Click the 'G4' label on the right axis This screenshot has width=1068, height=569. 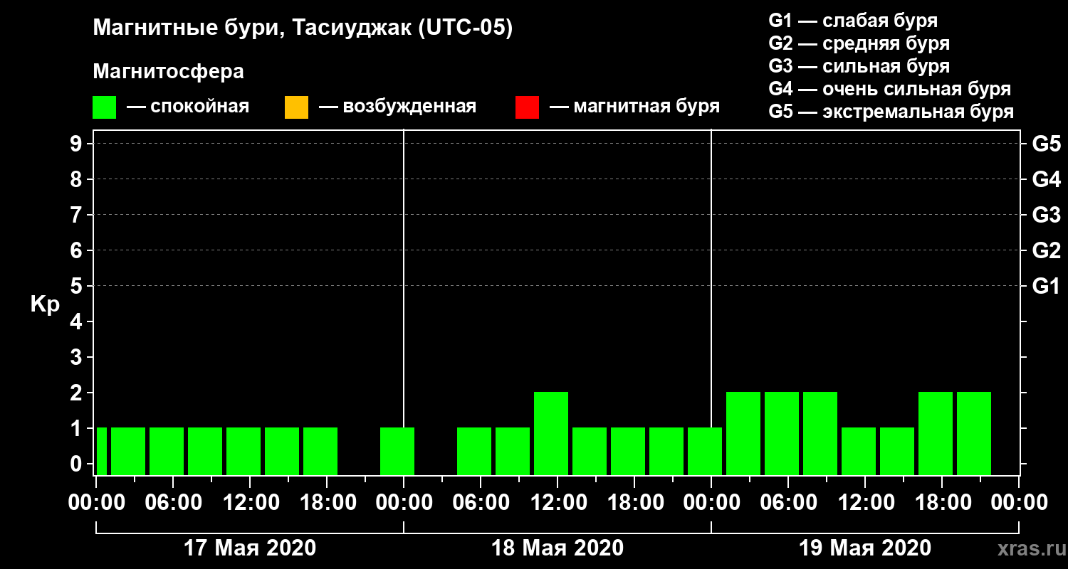coord(1046,179)
